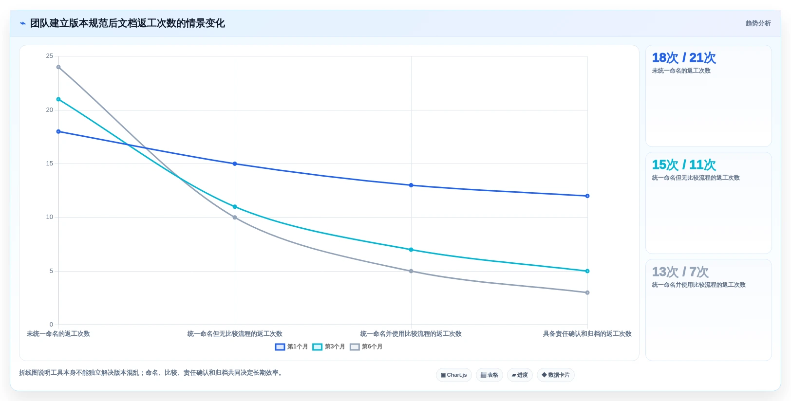Click the blue final point at value 12
Screen dimensions: 791x401
click(587, 196)
